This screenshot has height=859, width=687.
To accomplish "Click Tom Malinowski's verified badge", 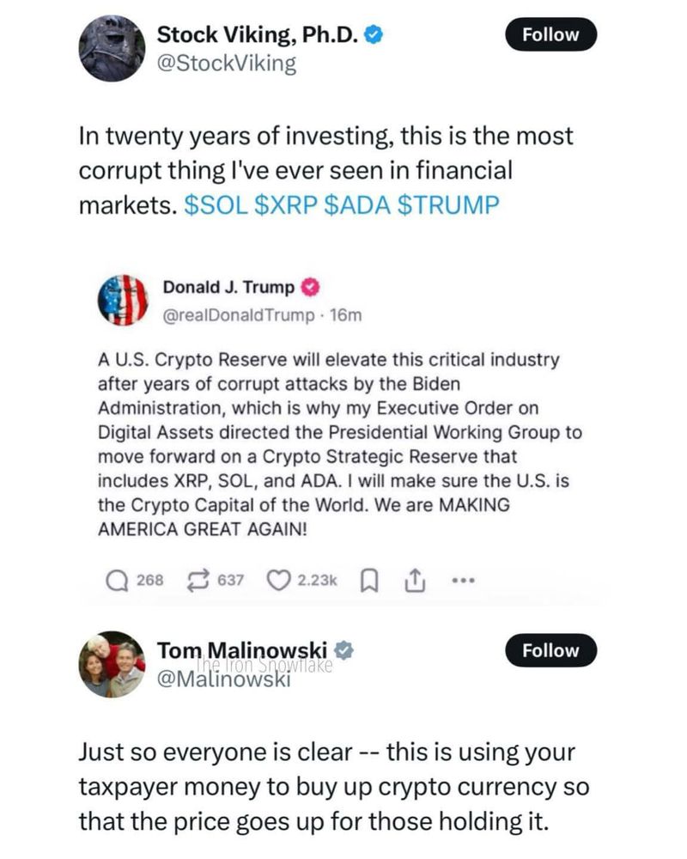I will (344, 650).
